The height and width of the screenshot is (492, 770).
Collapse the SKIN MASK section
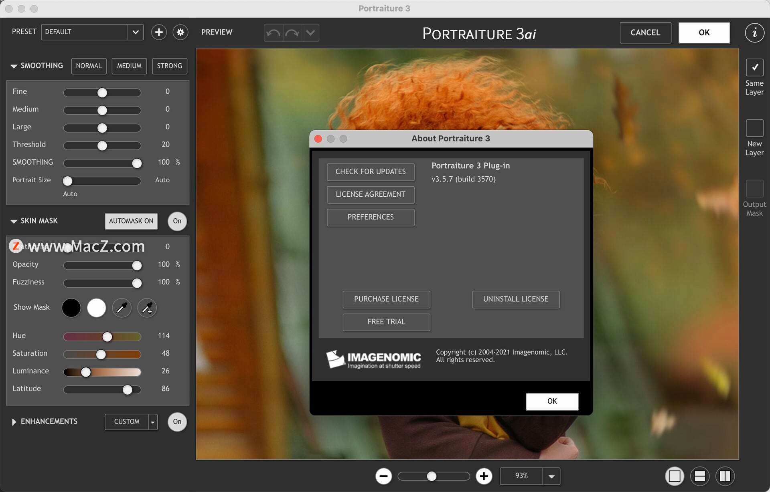14,221
